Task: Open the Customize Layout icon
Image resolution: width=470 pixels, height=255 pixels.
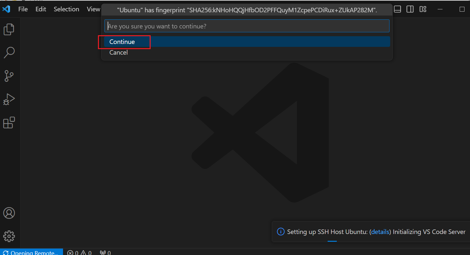Action: (423, 9)
